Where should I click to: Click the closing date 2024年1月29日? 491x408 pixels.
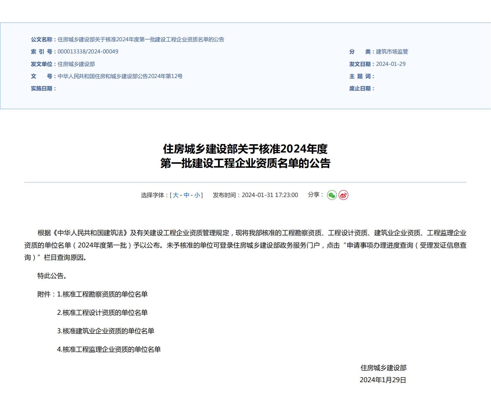(383, 380)
